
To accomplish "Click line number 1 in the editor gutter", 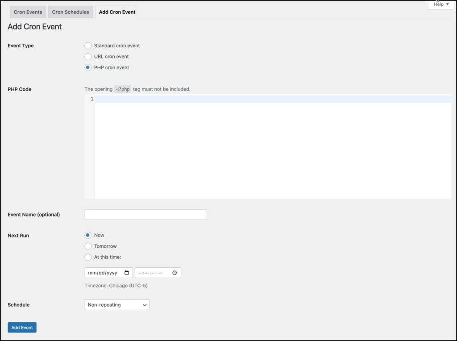I will pos(91,99).
